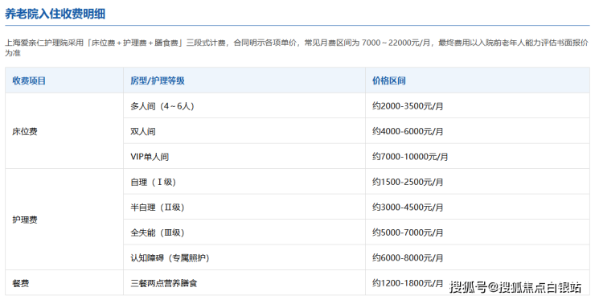Click the price 约2000-3500元/月
The height and width of the screenshot is (300, 595).
(x=408, y=106)
